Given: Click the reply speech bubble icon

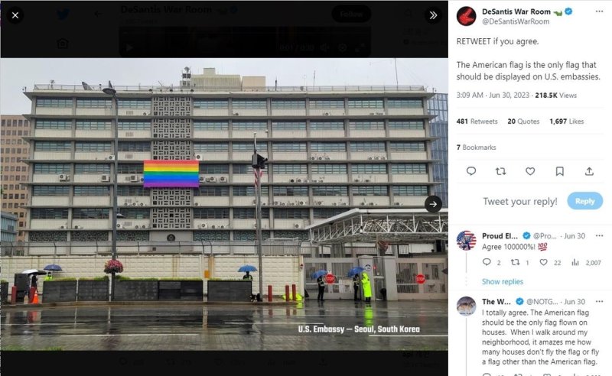Looking at the screenshot, I should (x=471, y=171).
